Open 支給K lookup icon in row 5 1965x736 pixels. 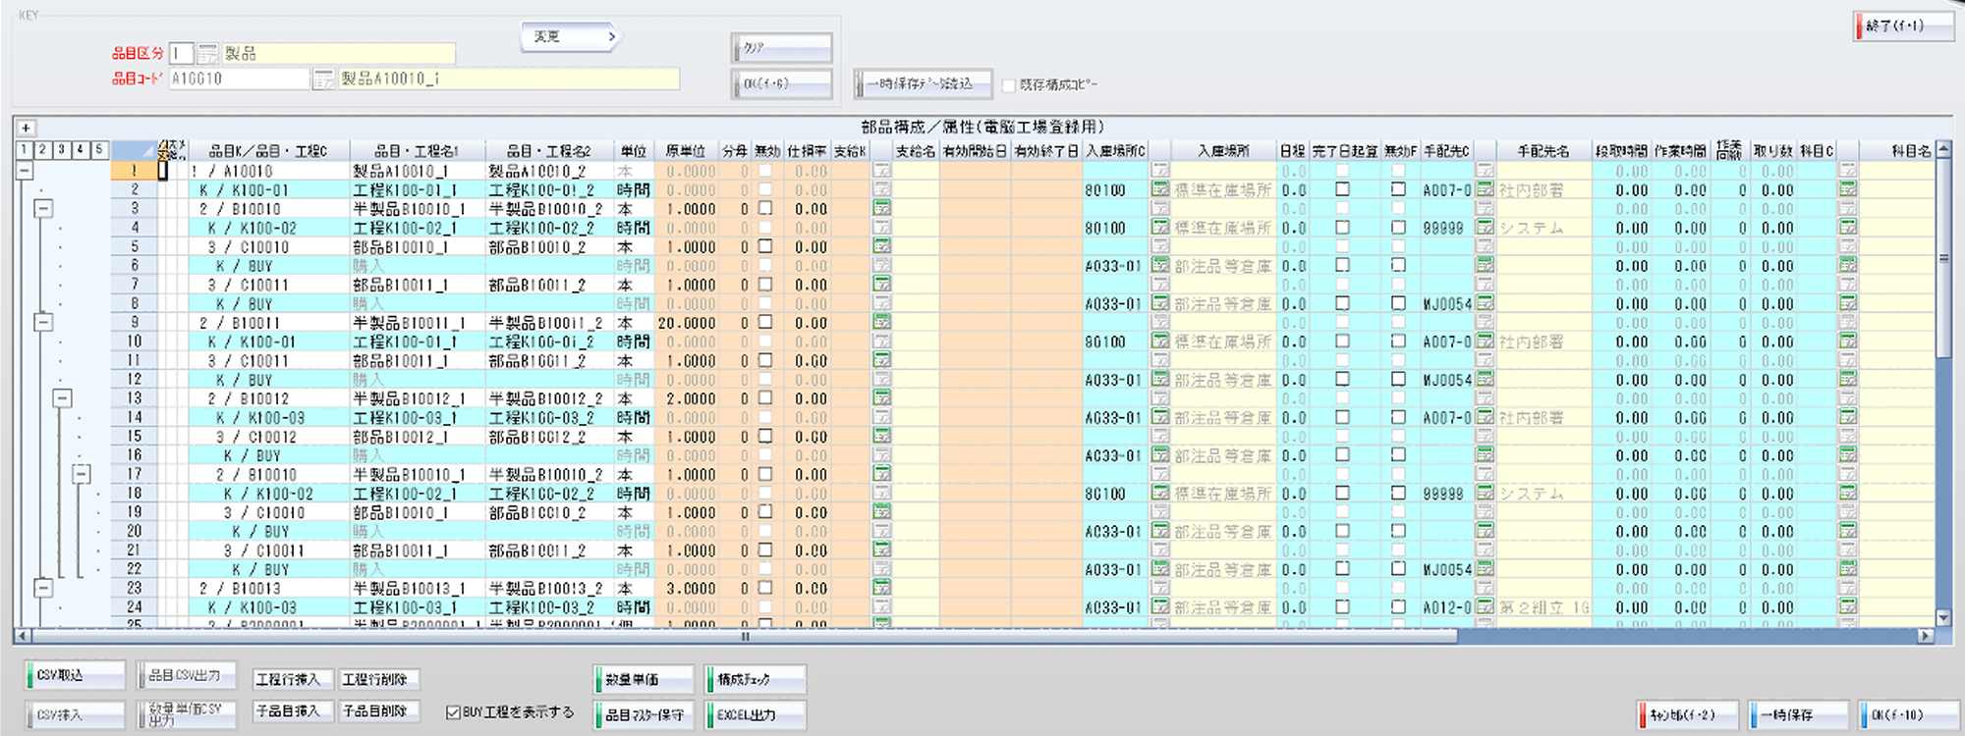[x=881, y=246]
